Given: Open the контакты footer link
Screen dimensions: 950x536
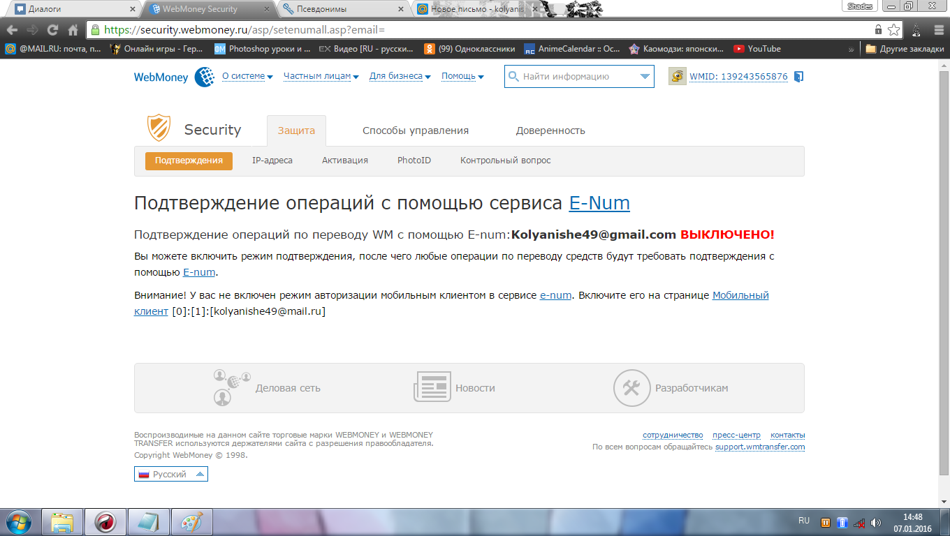Looking at the screenshot, I should tap(787, 435).
